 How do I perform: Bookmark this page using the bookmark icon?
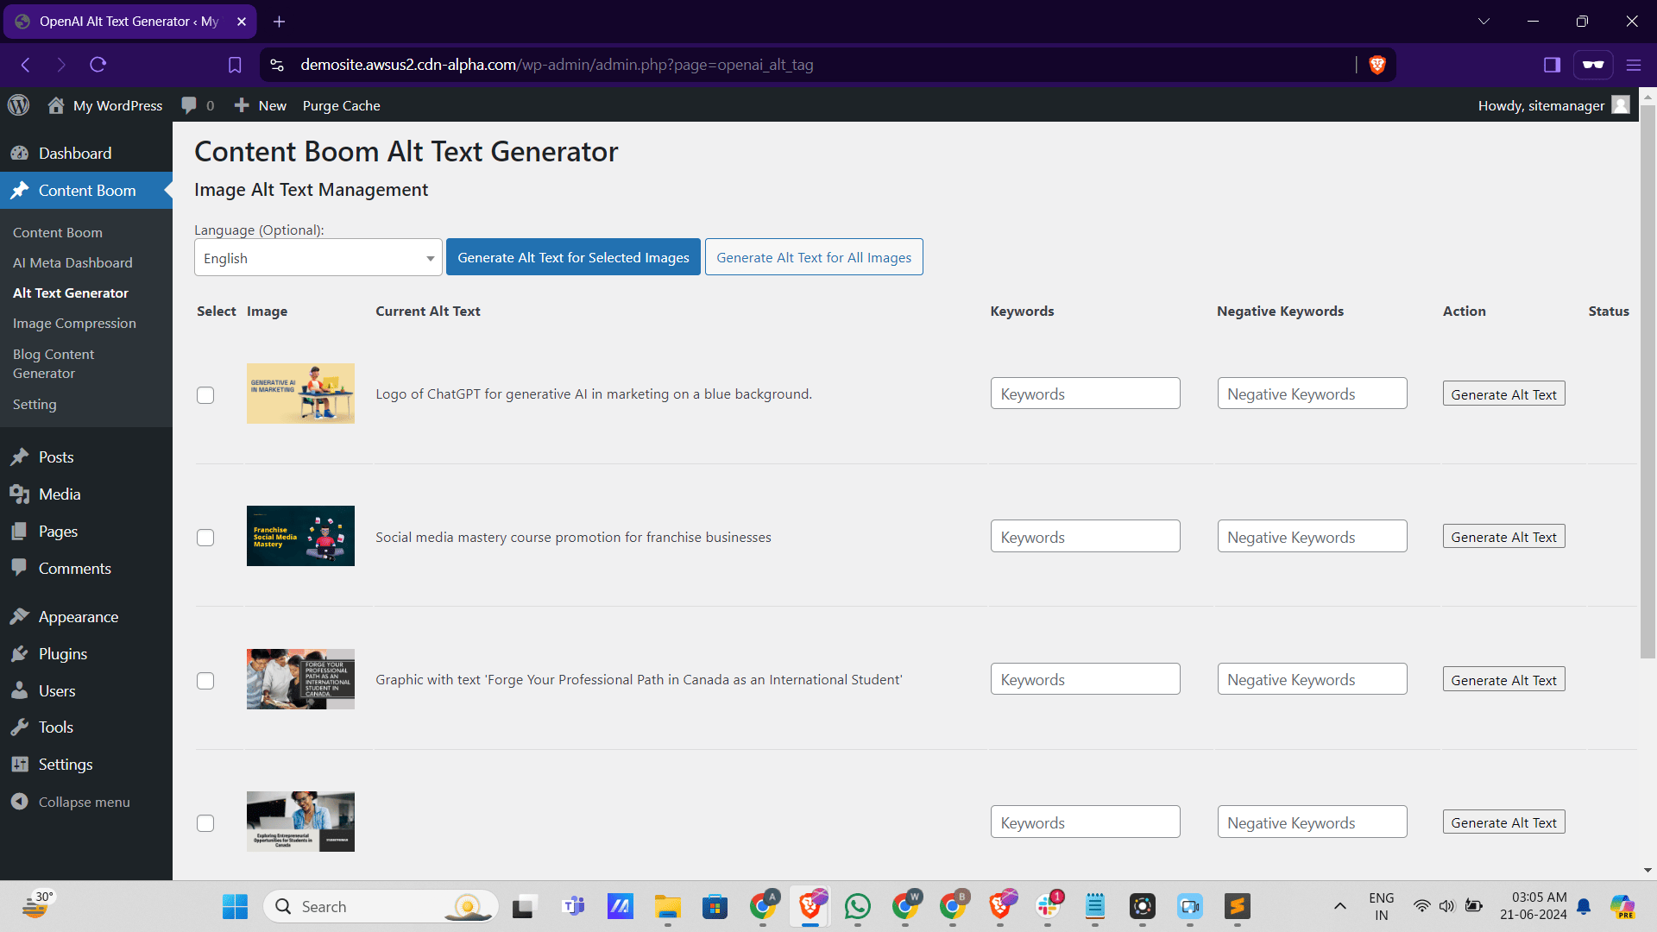click(235, 65)
